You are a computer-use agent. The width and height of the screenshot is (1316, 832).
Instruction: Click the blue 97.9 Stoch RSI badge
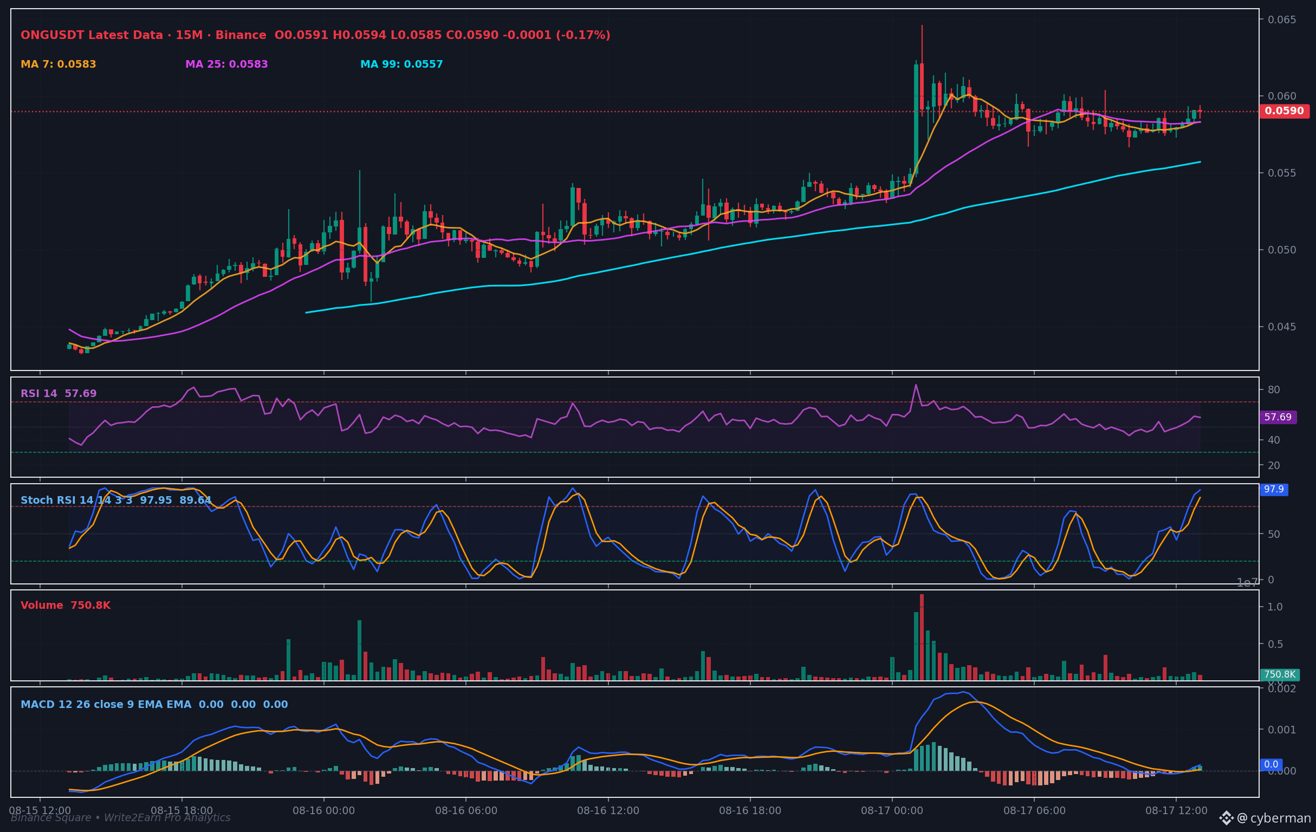1274,490
